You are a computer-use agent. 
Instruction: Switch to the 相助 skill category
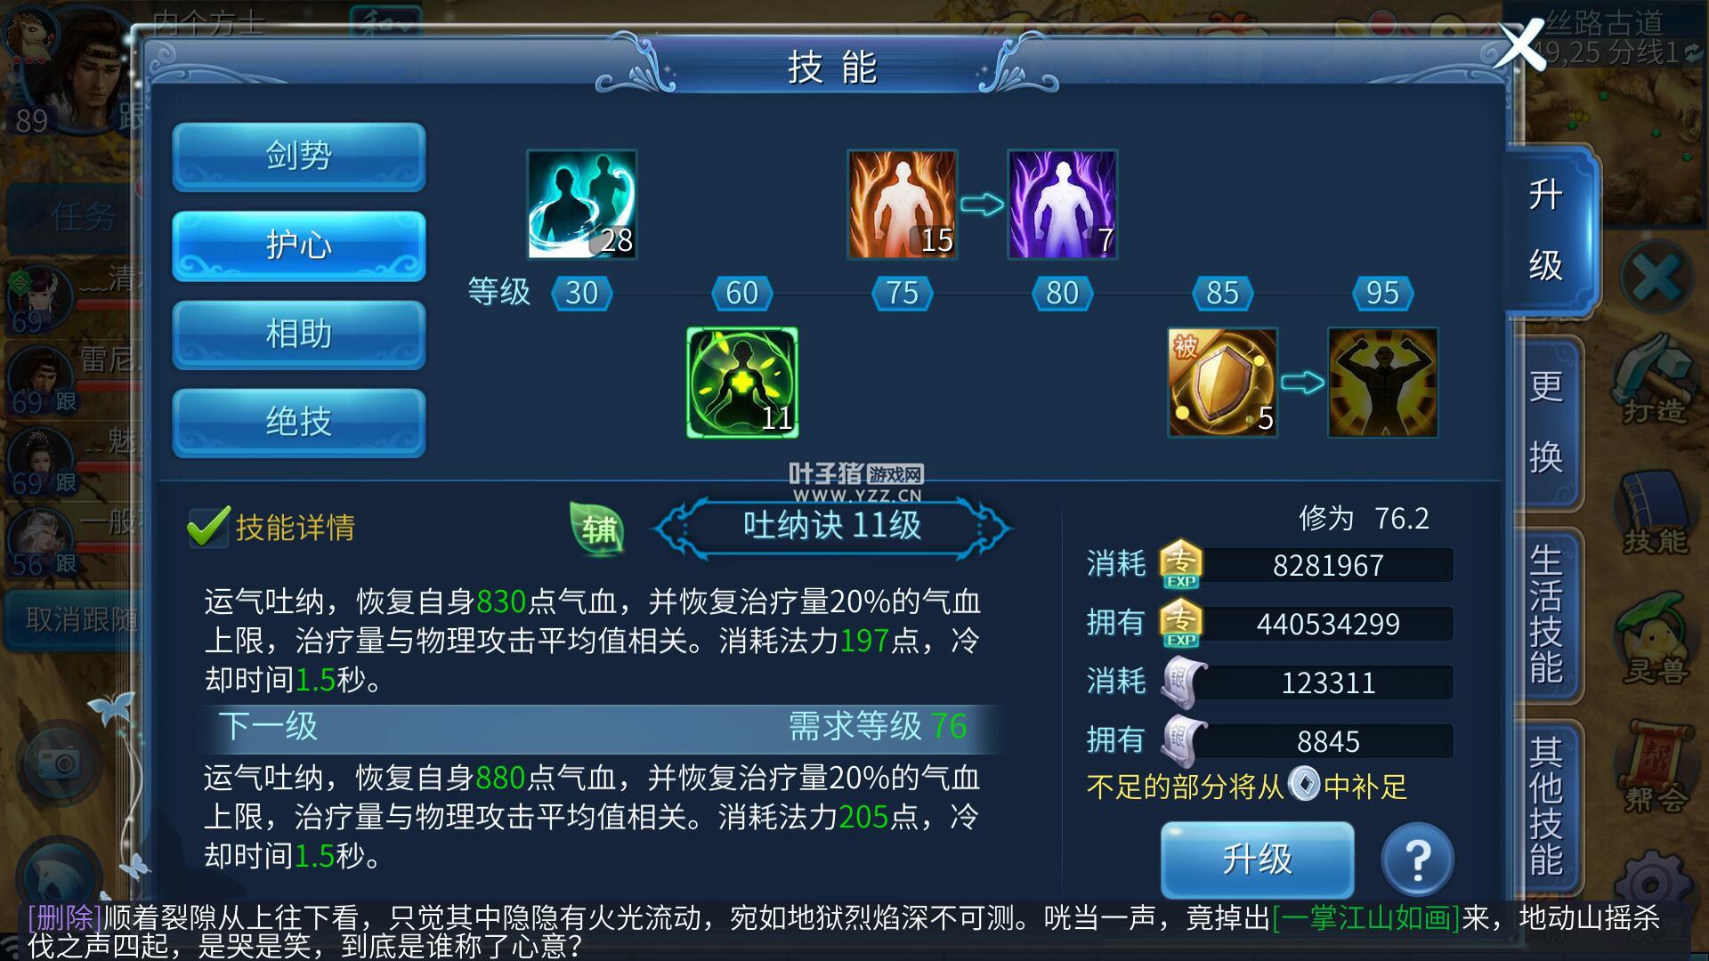tap(299, 335)
